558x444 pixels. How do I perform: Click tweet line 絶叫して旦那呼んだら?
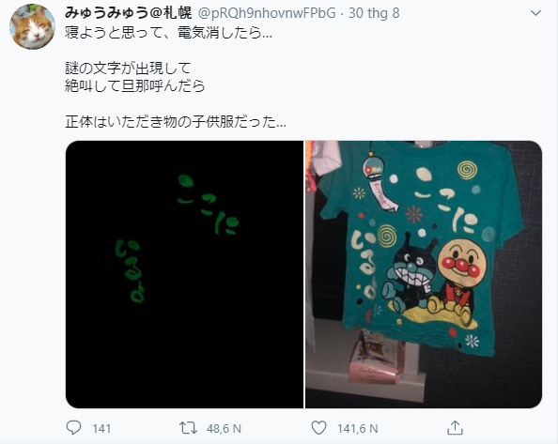[x=135, y=86]
